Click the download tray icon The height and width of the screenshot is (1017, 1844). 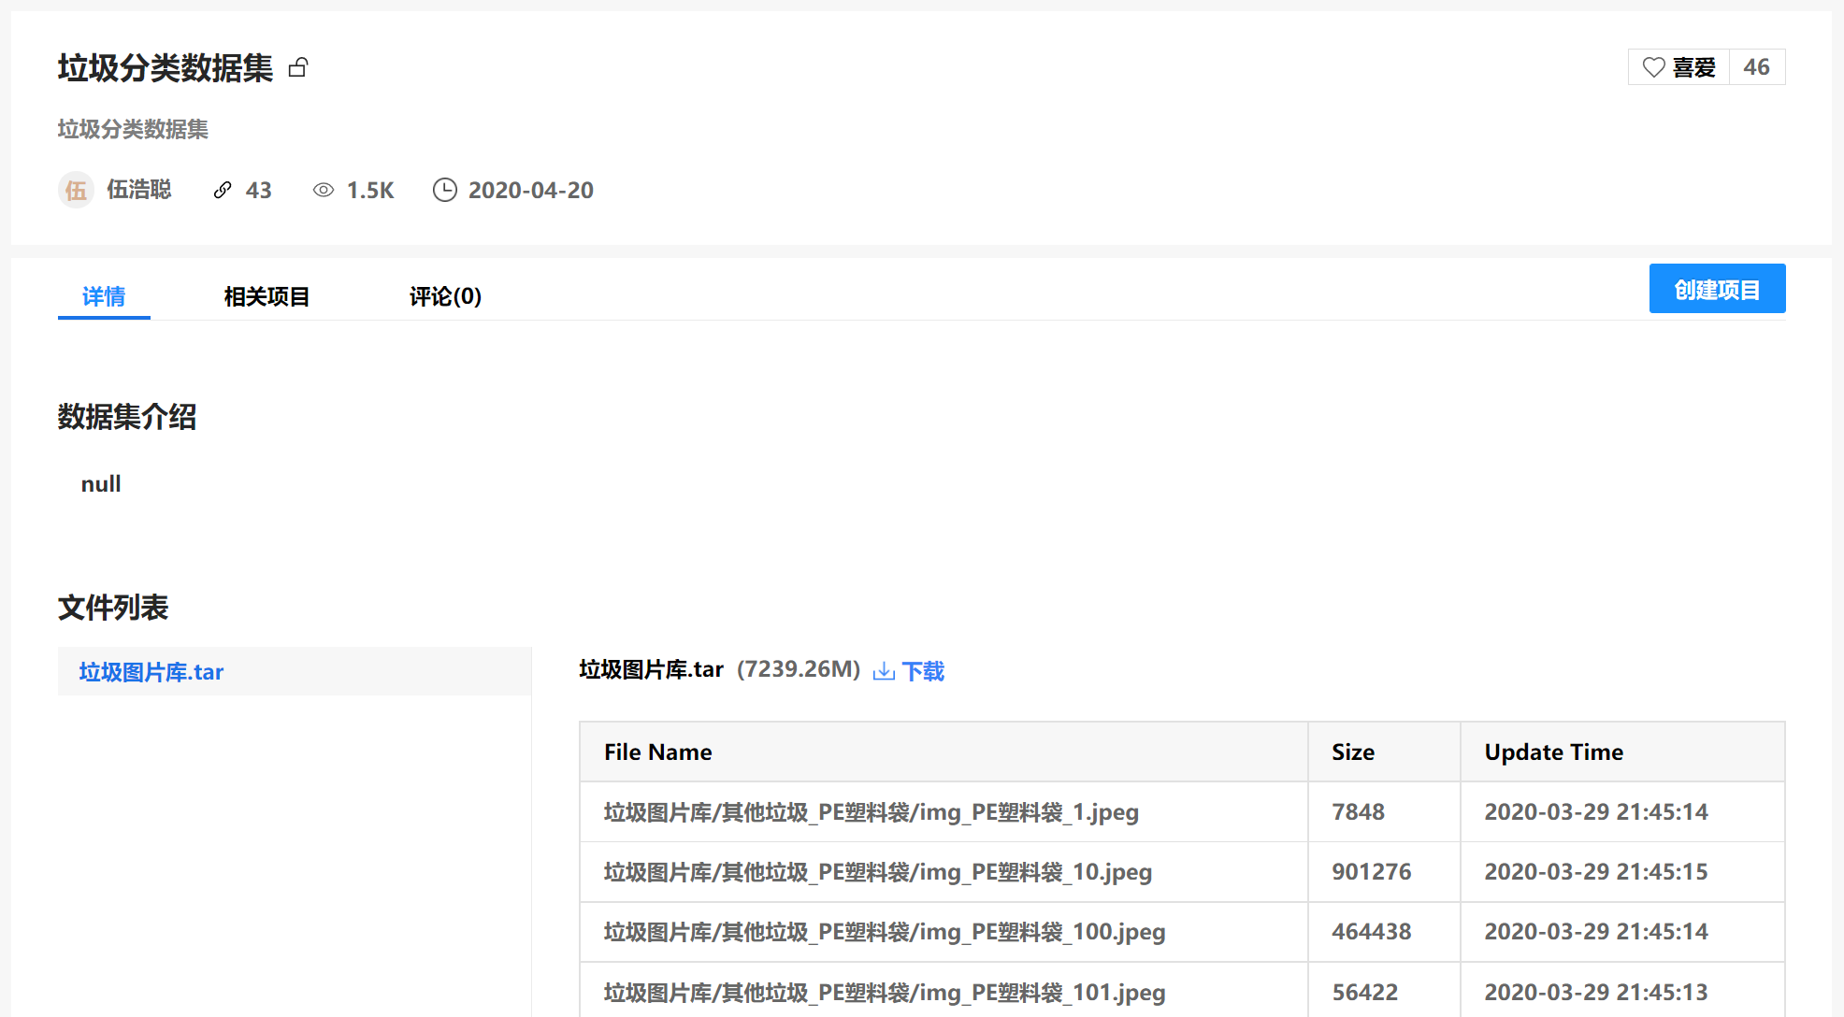tap(884, 671)
